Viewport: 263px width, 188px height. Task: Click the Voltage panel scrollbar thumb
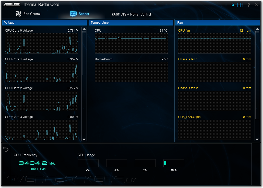point(84,53)
